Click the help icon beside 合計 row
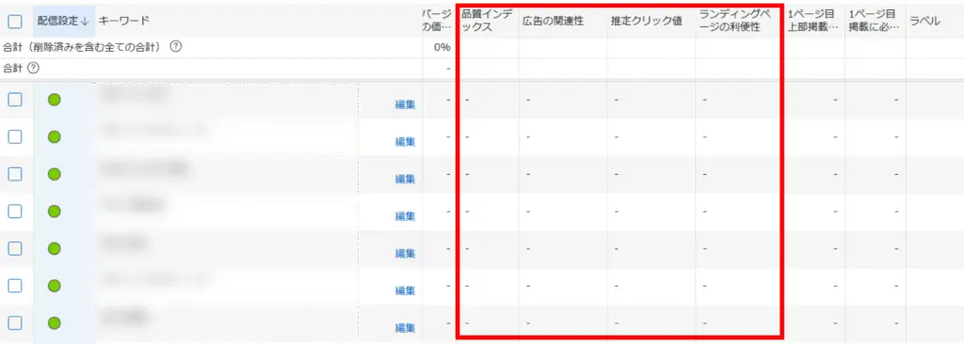964x344 pixels. (x=33, y=69)
